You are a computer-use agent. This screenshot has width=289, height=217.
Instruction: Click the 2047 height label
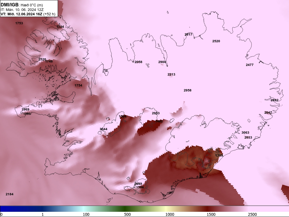pyautogui.click(x=268, y=113)
